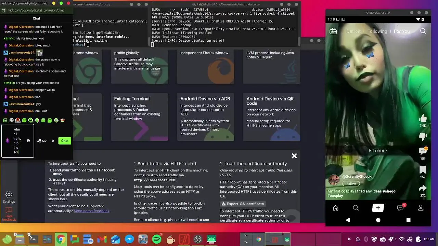Screen dimensions: 438x246
Task: Tap the search magnifier in phone app
Action: [x=423, y=31]
